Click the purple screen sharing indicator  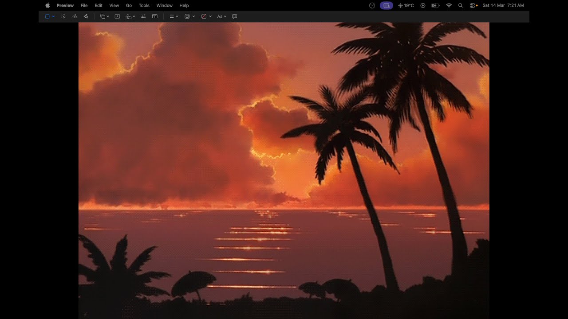coord(387,5)
